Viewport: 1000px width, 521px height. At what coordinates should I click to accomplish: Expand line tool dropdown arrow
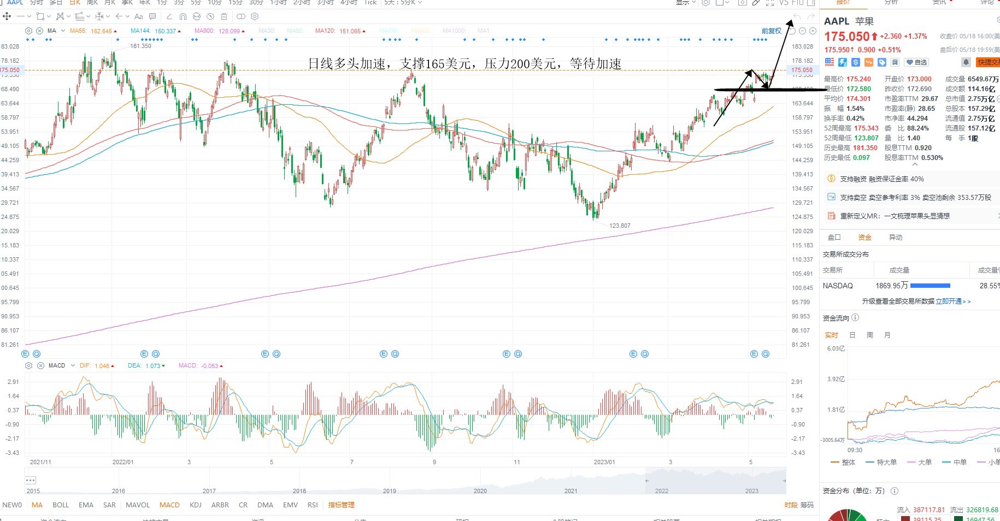(x=29, y=16)
